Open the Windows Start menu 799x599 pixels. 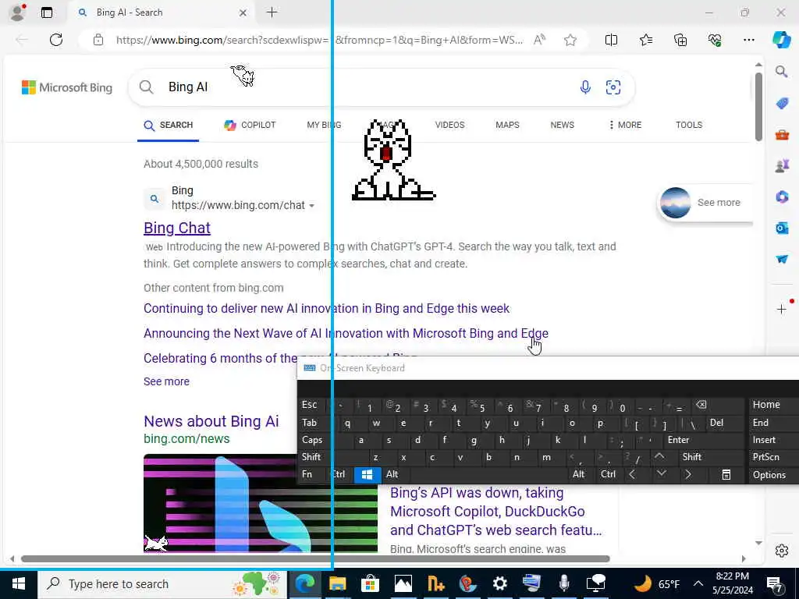pos(19,583)
